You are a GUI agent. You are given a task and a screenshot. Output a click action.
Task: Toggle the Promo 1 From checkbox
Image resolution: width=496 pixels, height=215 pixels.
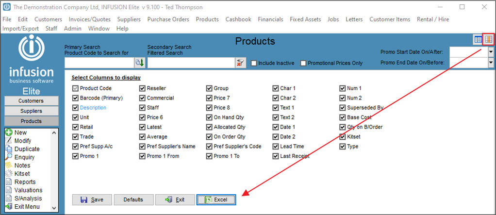(142, 156)
